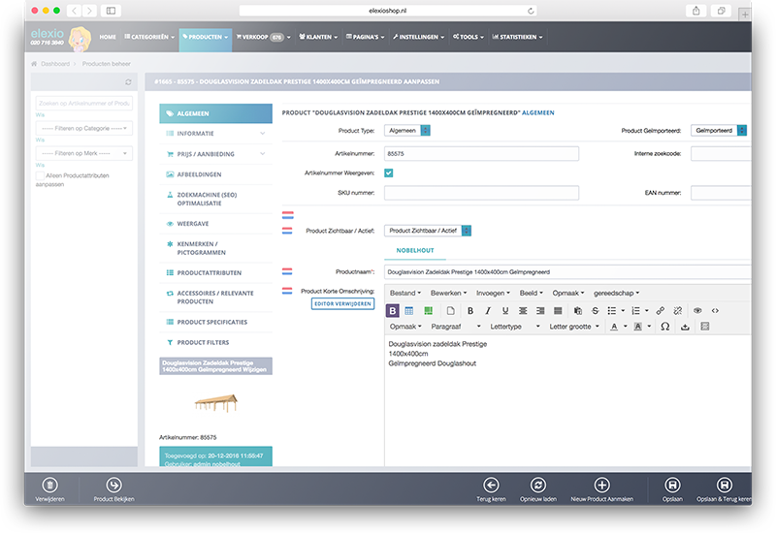Tick the Alleen Productattributen aanpassen checkbox
776x533 pixels.
tap(40, 175)
